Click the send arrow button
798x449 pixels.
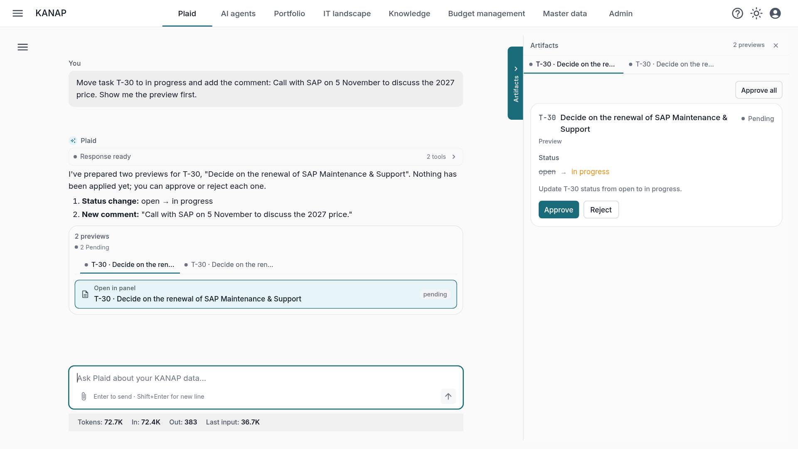(x=448, y=396)
